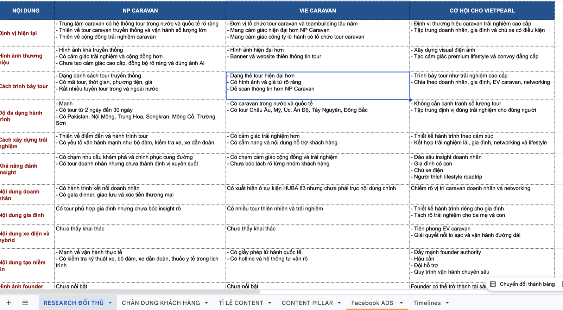Screen dimensions: 563x310
Task: Select cell 'Cách trình bày tour'
Action: pos(27,86)
